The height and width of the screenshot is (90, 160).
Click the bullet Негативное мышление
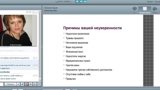77,43
